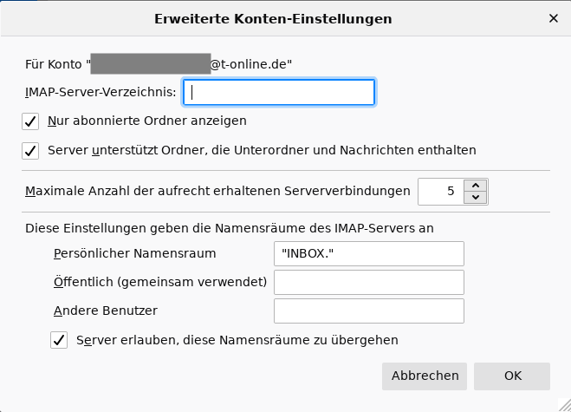Close the Erweiterte Konten-Einstellungen dialog

point(554,17)
